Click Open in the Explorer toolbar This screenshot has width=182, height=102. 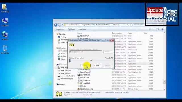pyautogui.click(x=72, y=29)
